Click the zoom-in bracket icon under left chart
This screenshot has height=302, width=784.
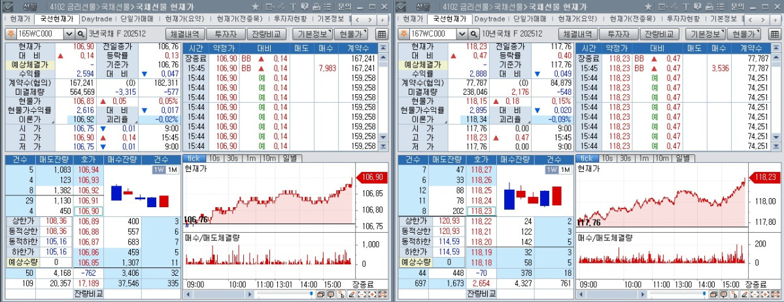372,295
